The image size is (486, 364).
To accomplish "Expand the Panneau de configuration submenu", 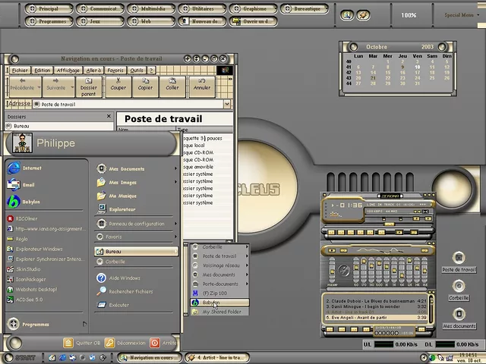I will coord(137,224).
